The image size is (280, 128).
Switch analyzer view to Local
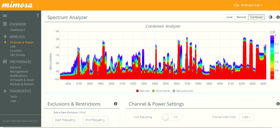(x=229, y=17)
